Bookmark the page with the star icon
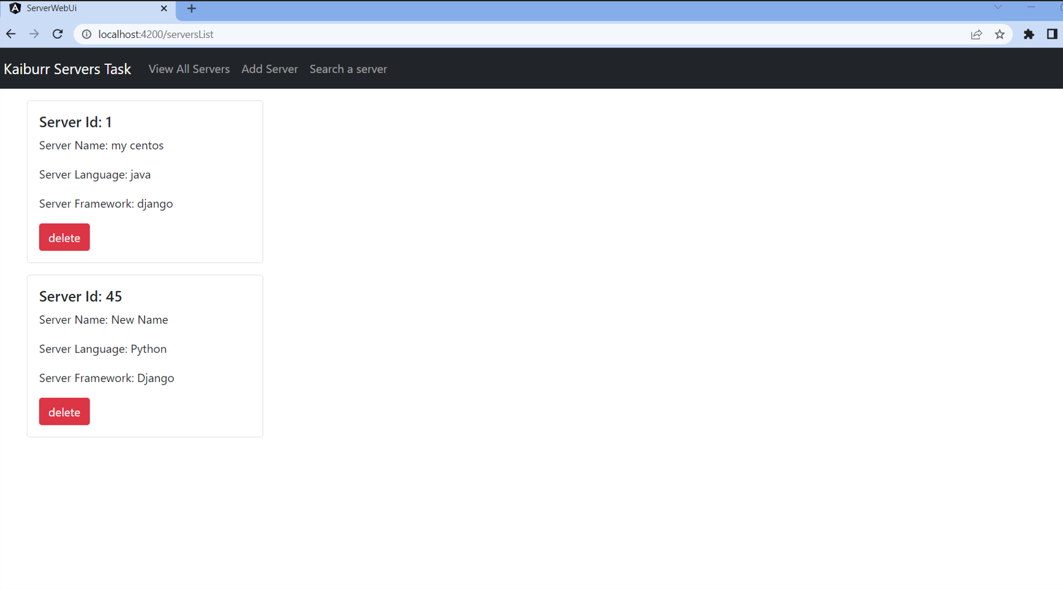The height and width of the screenshot is (589, 1063). tap(1000, 34)
